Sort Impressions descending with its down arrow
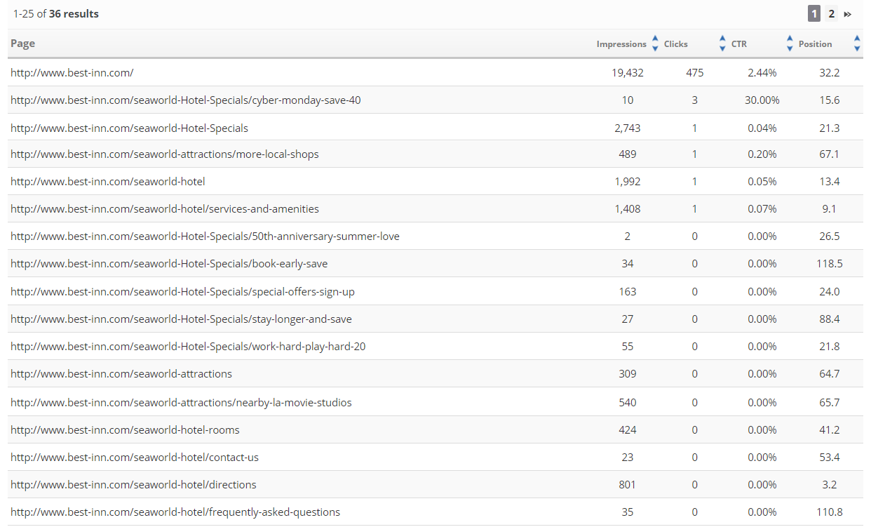Image resolution: width=871 pixels, height=527 pixels. [x=655, y=48]
